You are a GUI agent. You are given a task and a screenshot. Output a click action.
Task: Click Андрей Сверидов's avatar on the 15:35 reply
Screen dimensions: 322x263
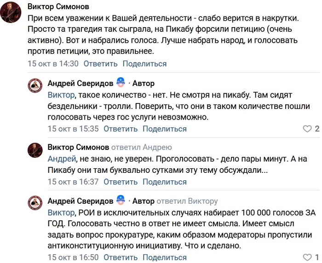(x=35, y=87)
